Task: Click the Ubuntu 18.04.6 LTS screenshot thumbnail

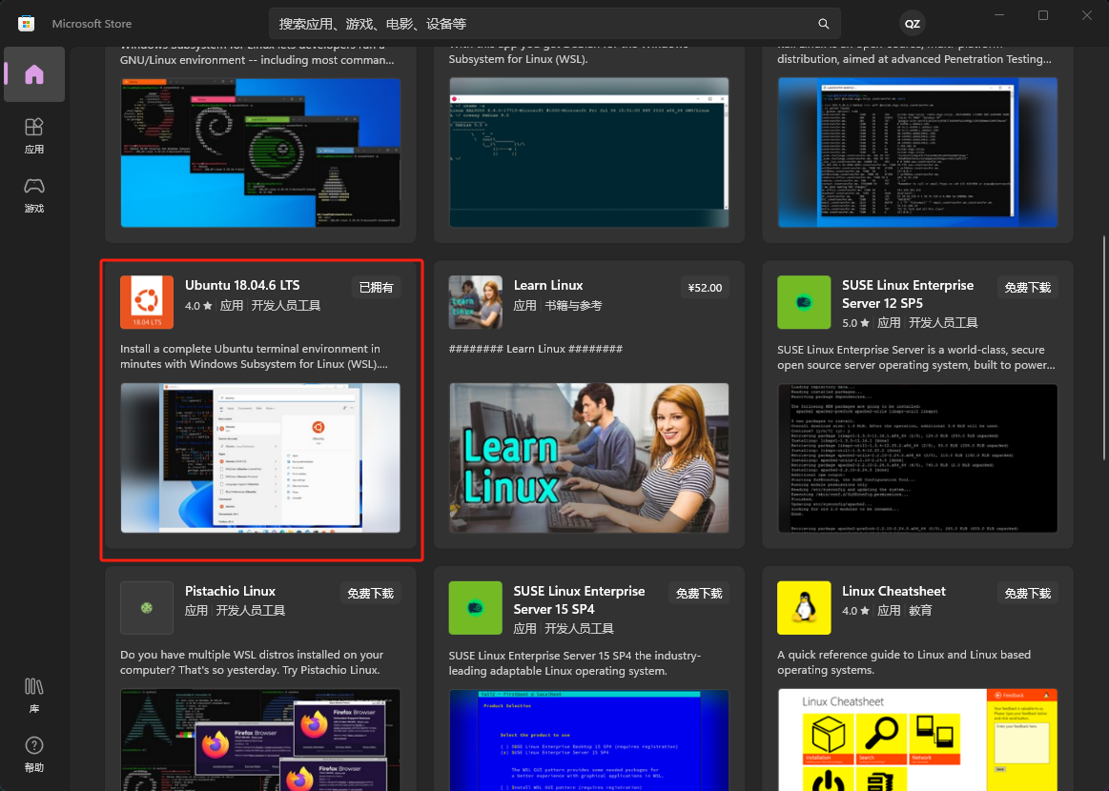Action: pos(260,458)
